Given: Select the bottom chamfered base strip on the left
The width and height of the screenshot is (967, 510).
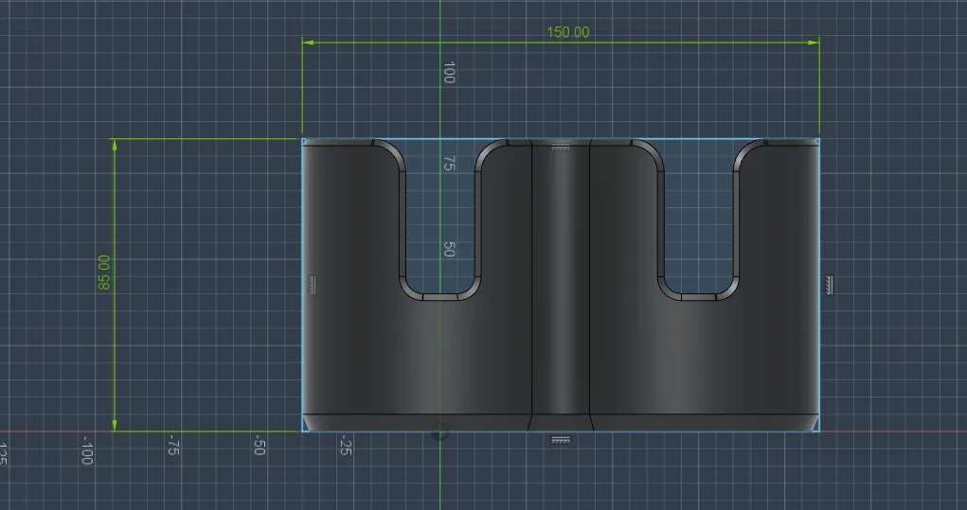Looking at the screenshot, I should pyautogui.click(x=417, y=421).
